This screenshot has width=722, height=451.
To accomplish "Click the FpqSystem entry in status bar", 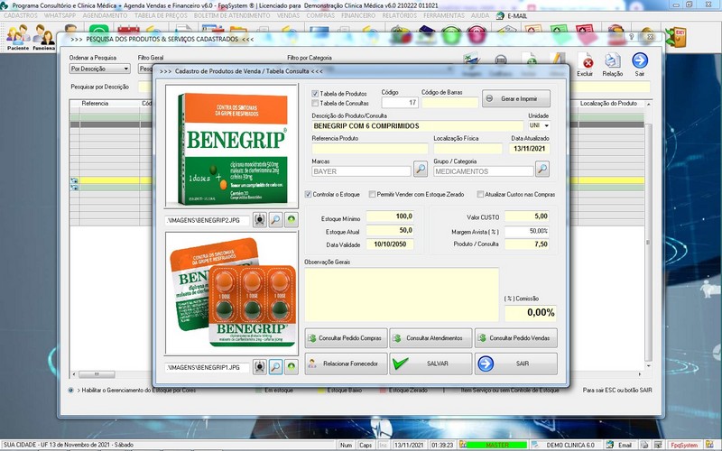I will 684,445.
